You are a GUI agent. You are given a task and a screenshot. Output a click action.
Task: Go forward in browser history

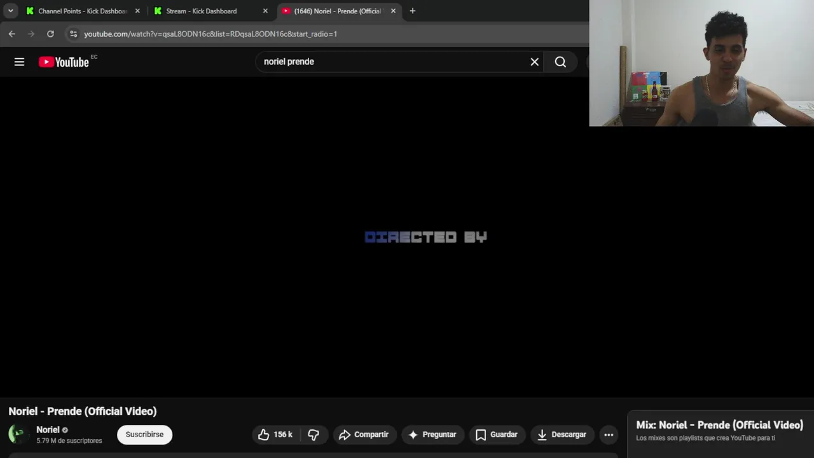pyautogui.click(x=31, y=34)
